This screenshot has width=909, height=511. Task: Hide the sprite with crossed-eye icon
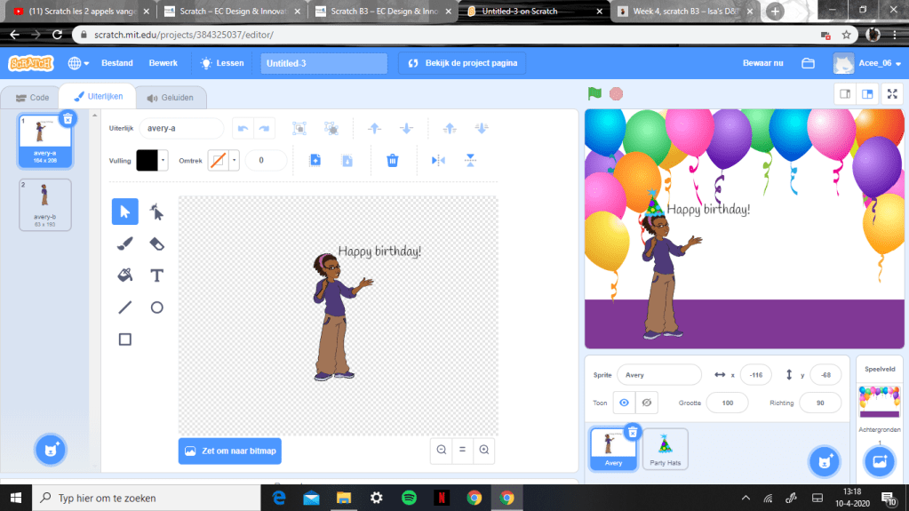click(x=647, y=403)
